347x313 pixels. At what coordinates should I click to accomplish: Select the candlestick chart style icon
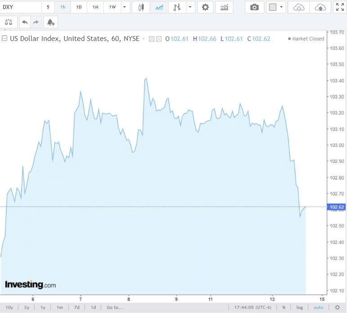tap(142, 7)
